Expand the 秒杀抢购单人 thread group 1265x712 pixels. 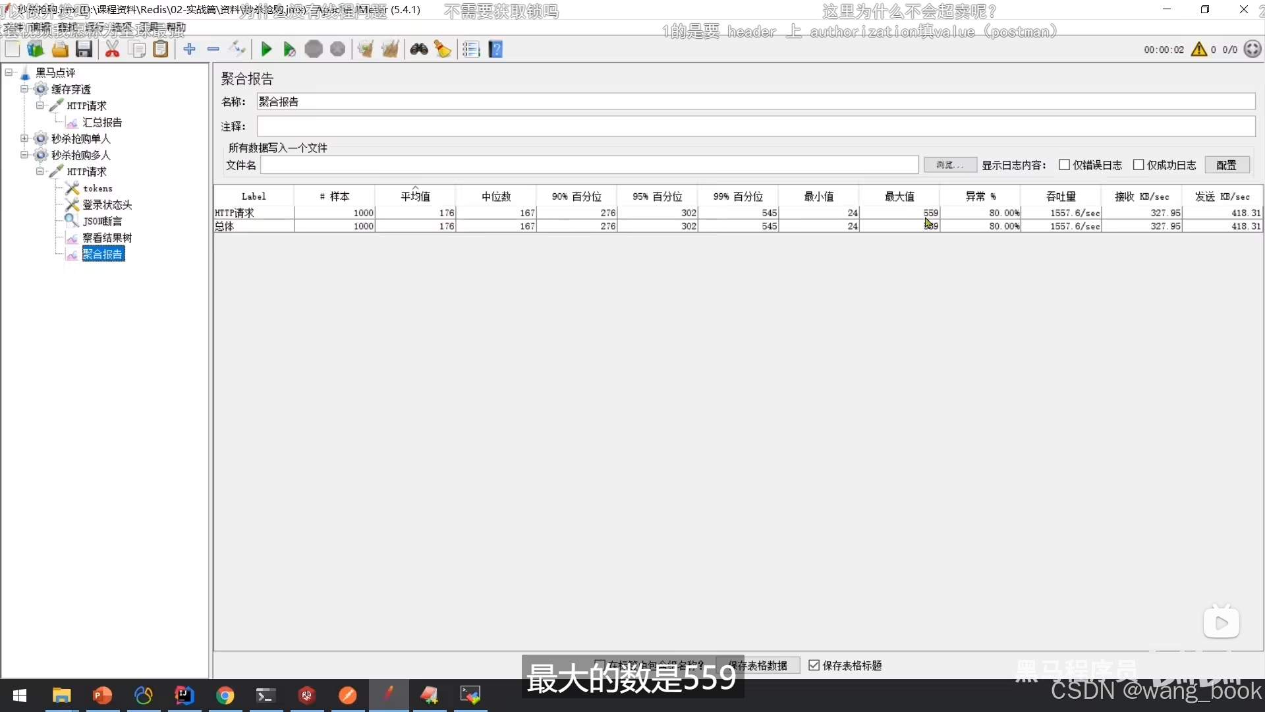(24, 138)
